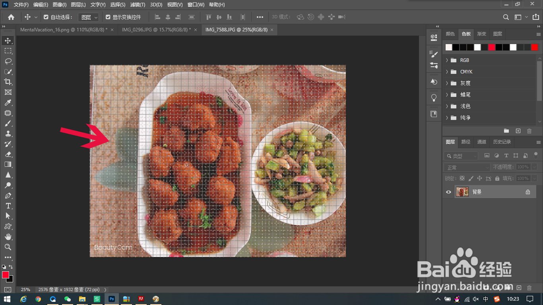543x305 pixels.
Task: Select the Crop tool
Action: click(8, 82)
